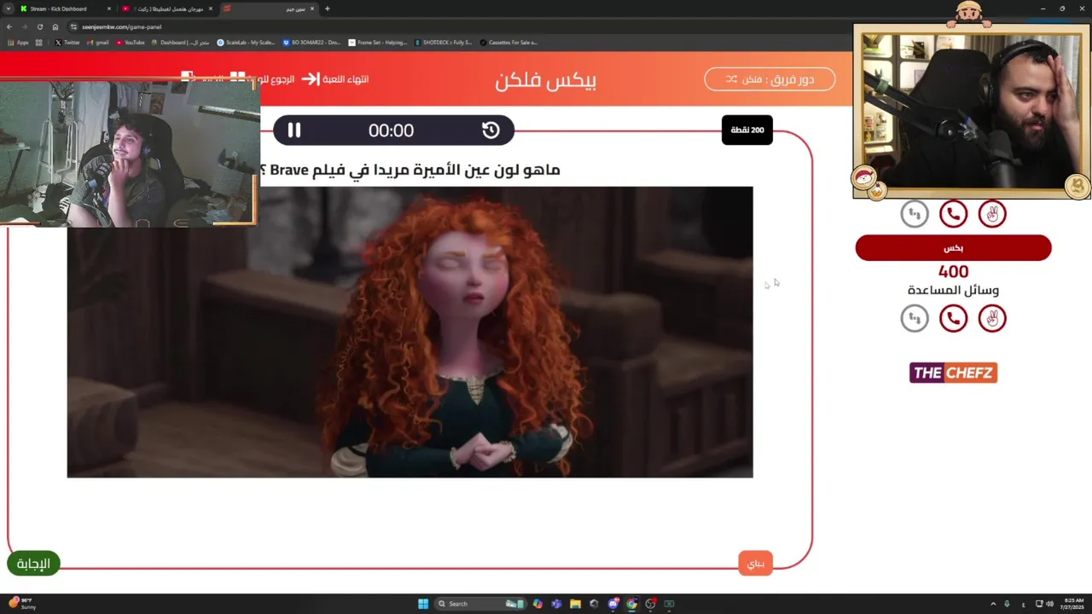
Task: Open the Cassettes For Sale bookmark
Action: tap(509, 42)
